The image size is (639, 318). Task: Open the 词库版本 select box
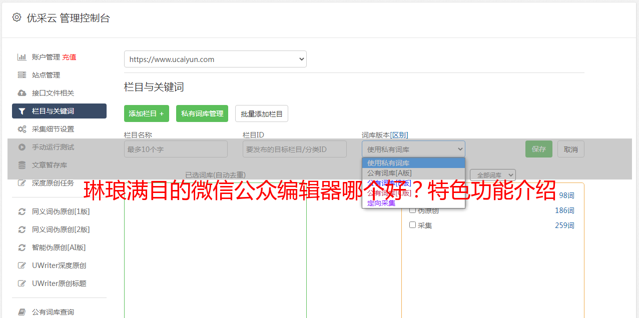413,149
